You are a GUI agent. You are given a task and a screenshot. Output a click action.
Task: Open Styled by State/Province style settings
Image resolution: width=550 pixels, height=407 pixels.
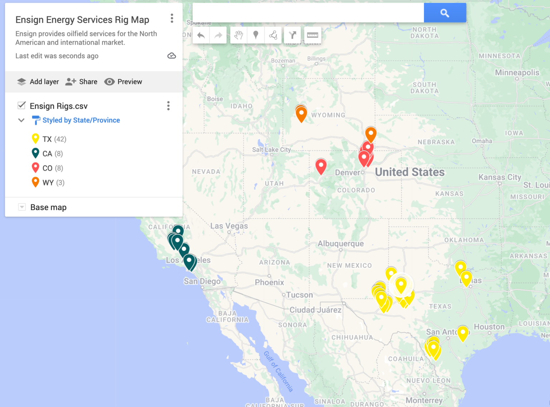81,120
